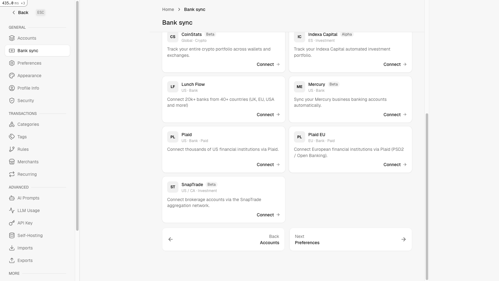Click the Accounts layers icon in sidebar
The image size is (499, 281).
point(12,38)
